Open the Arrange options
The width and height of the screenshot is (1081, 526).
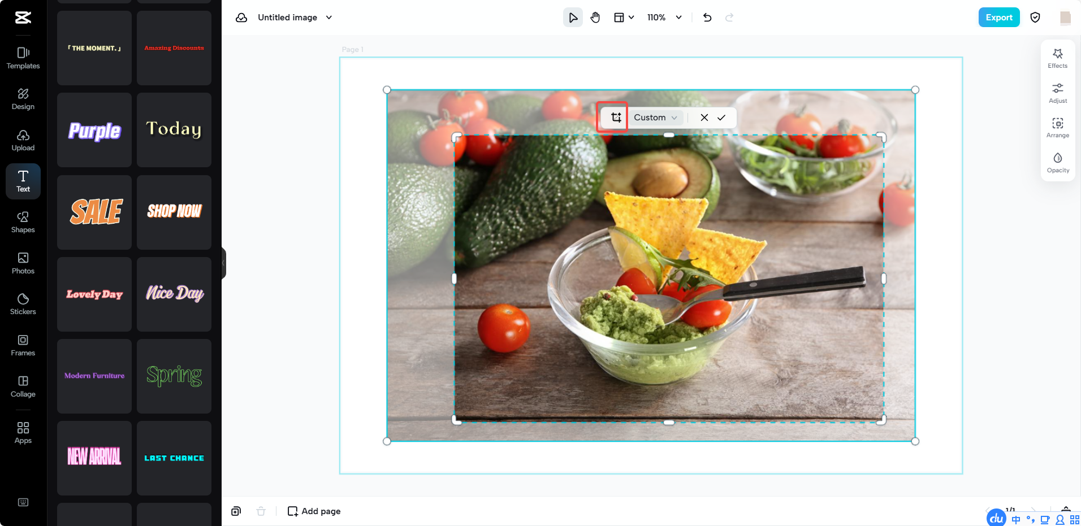click(x=1058, y=128)
